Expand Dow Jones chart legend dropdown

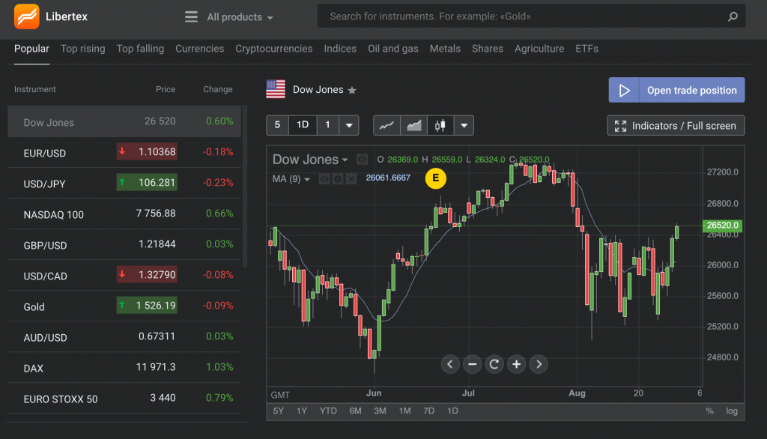tap(345, 160)
